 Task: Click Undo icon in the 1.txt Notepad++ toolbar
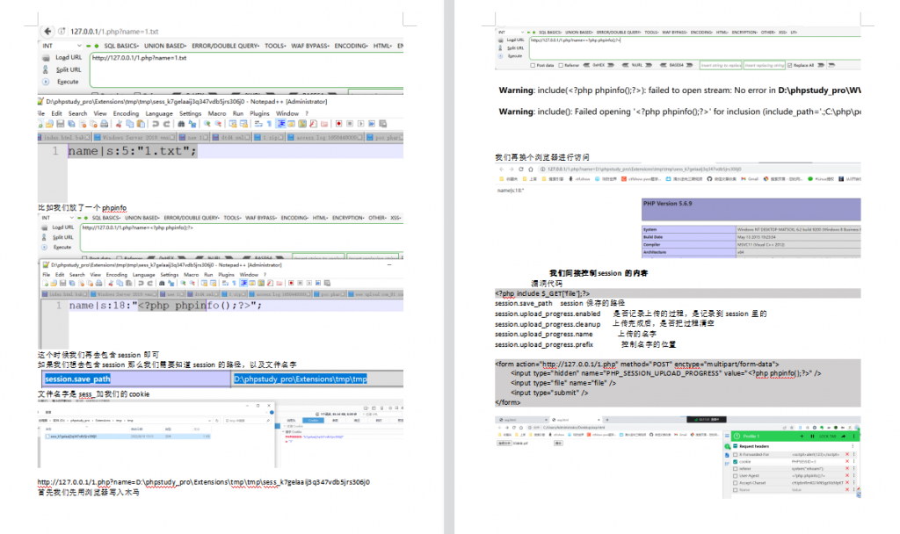tap(156, 124)
